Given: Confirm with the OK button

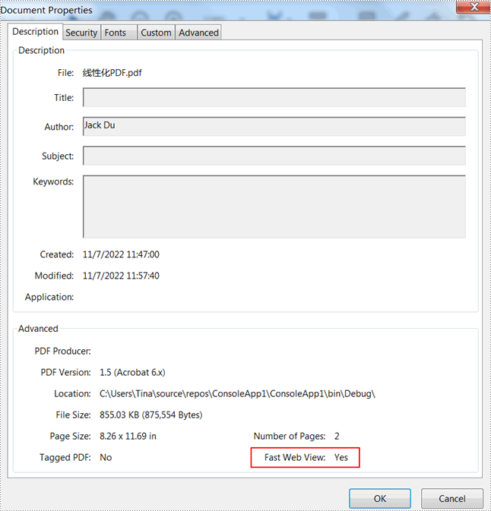Looking at the screenshot, I should point(380,499).
